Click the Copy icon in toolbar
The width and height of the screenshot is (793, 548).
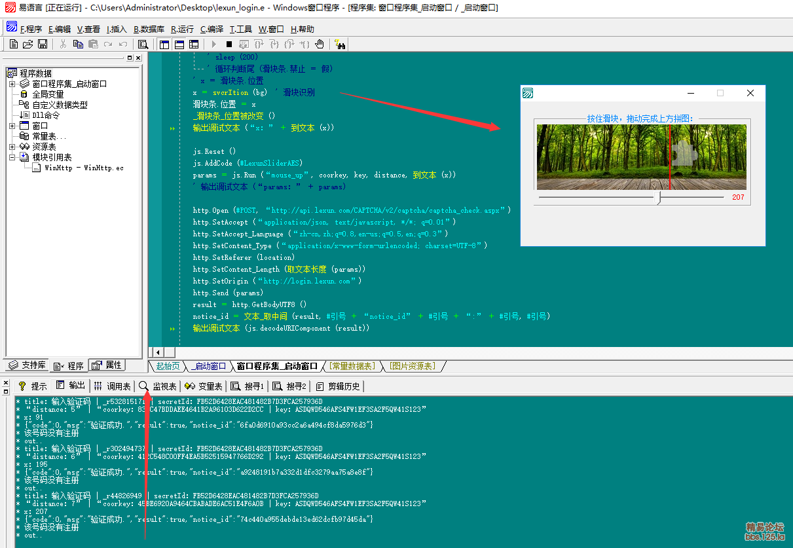pos(78,45)
